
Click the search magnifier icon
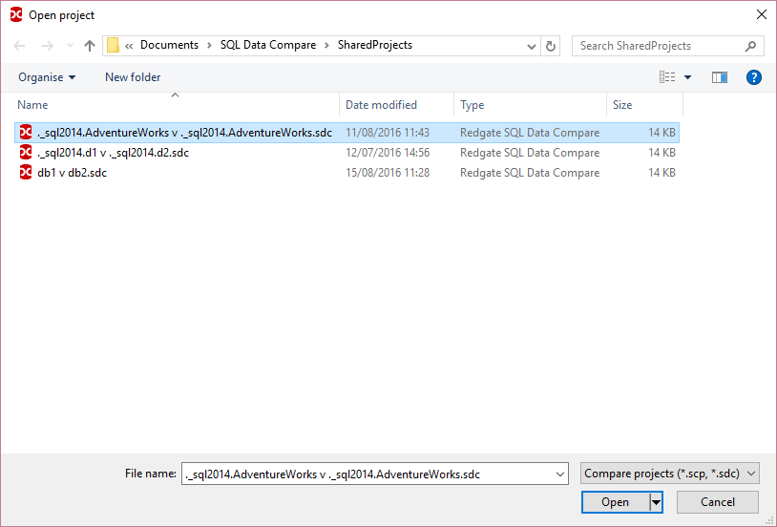tap(751, 46)
